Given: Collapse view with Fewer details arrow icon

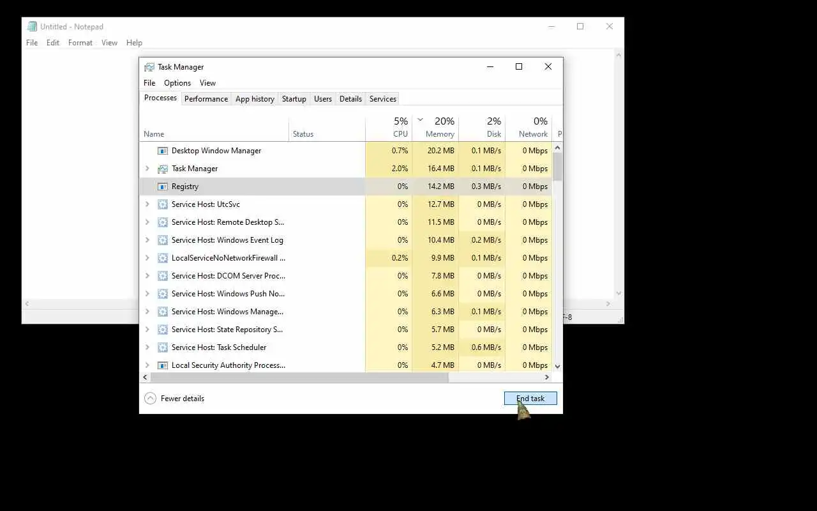Looking at the screenshot, I should [x=150, y=399].
